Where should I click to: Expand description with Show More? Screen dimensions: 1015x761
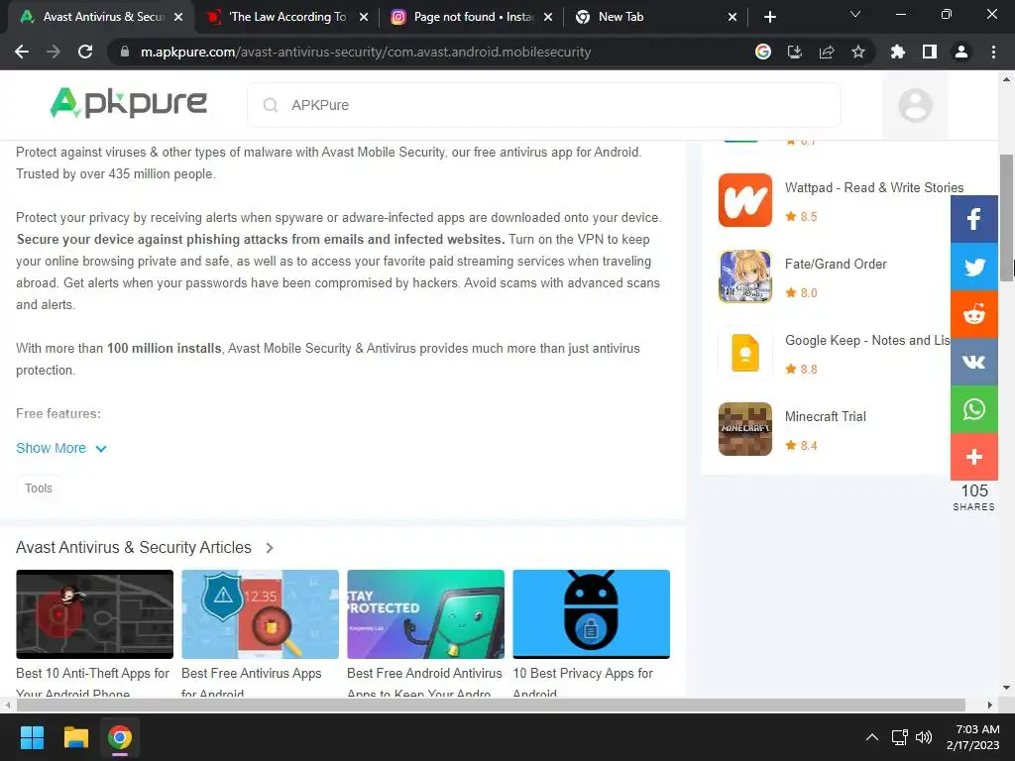click(x=60, y=449)
